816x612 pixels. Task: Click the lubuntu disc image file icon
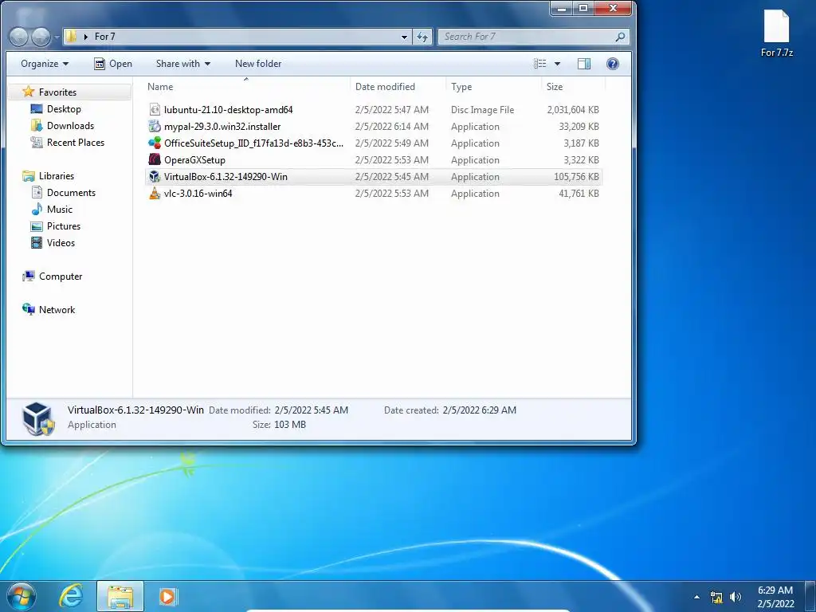click(155, 109)
